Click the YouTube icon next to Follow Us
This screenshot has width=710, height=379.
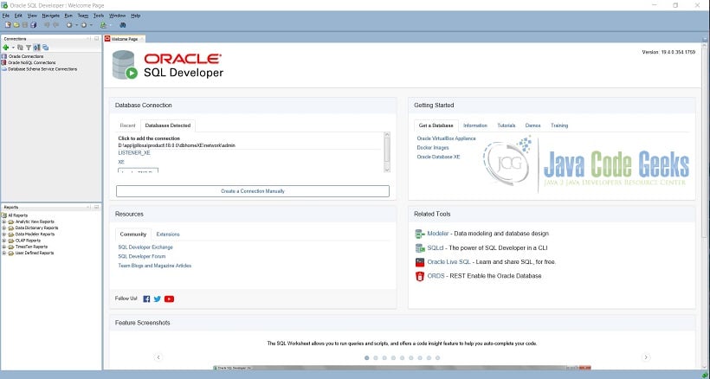169,299
